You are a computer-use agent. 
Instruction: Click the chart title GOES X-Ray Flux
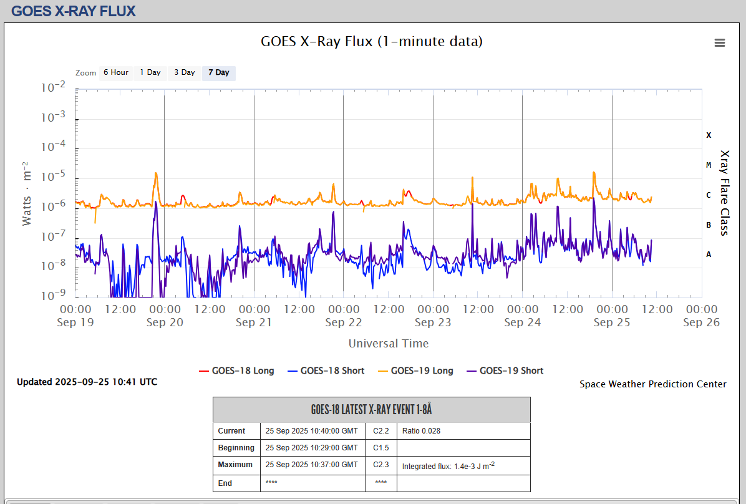[371, 42]
